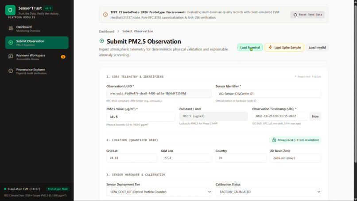Click the 'RFC 4122 compliant URN format' hint
This screenshot has width=357, height=201.
coord(134,101)
